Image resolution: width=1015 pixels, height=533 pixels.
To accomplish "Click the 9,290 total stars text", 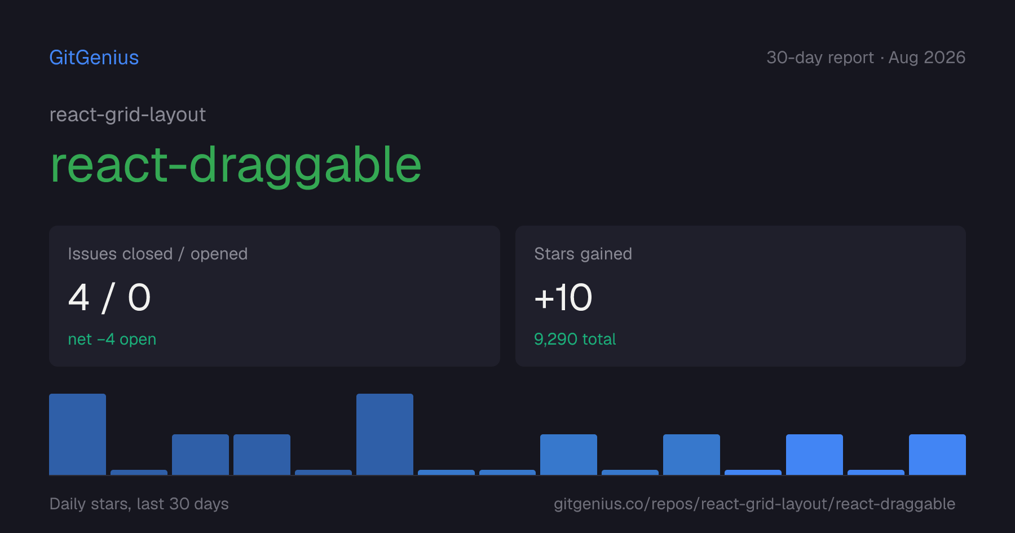I will 575,339.
